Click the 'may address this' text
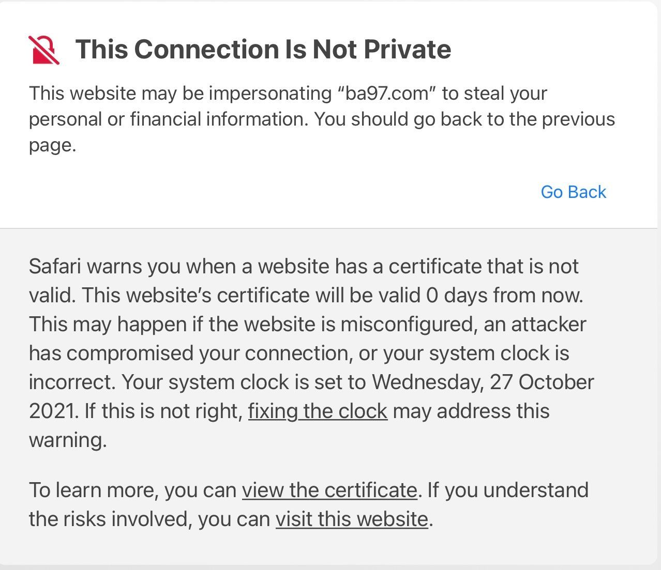Viewport: 661px width, 570px height. click(471, 411)
